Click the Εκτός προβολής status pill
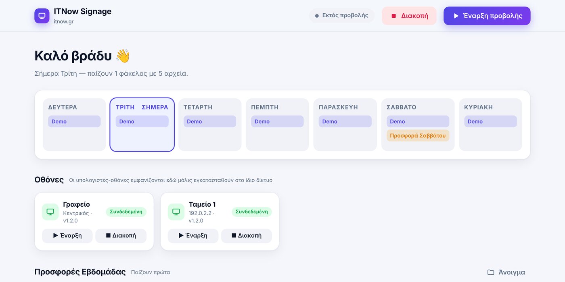Viewport: 565px width, 282px height. click(x=342, y=16)
